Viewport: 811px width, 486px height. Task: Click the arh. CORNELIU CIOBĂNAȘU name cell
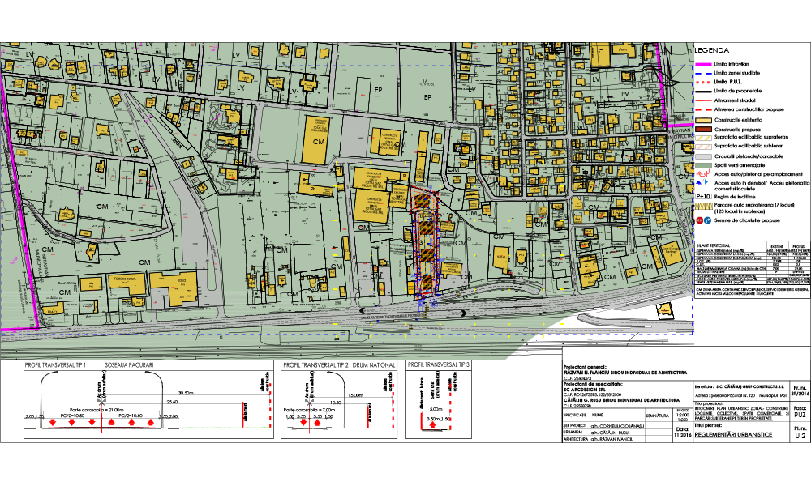pyautogui.click(x=617, y=426)
